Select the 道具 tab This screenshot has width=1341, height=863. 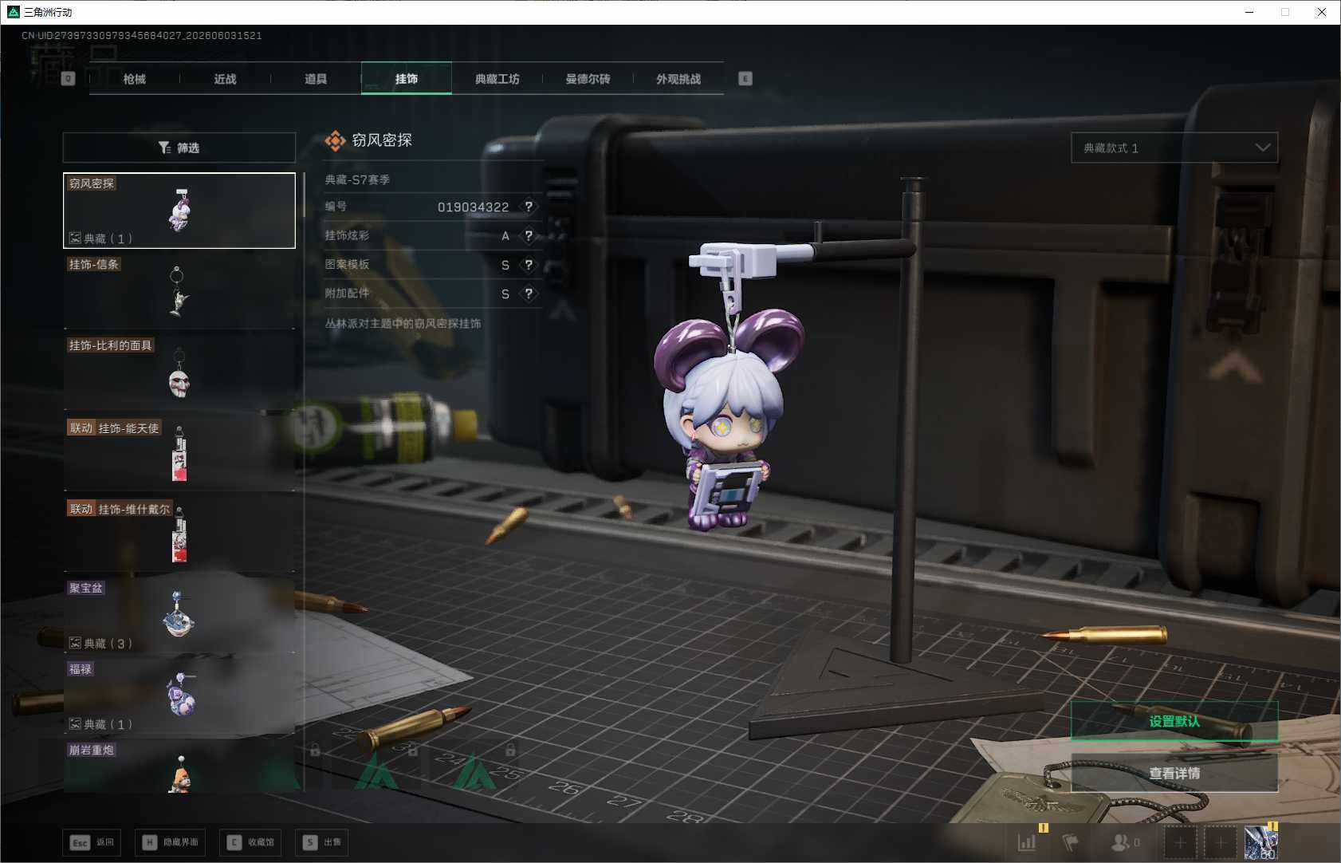tap(316, 79)
